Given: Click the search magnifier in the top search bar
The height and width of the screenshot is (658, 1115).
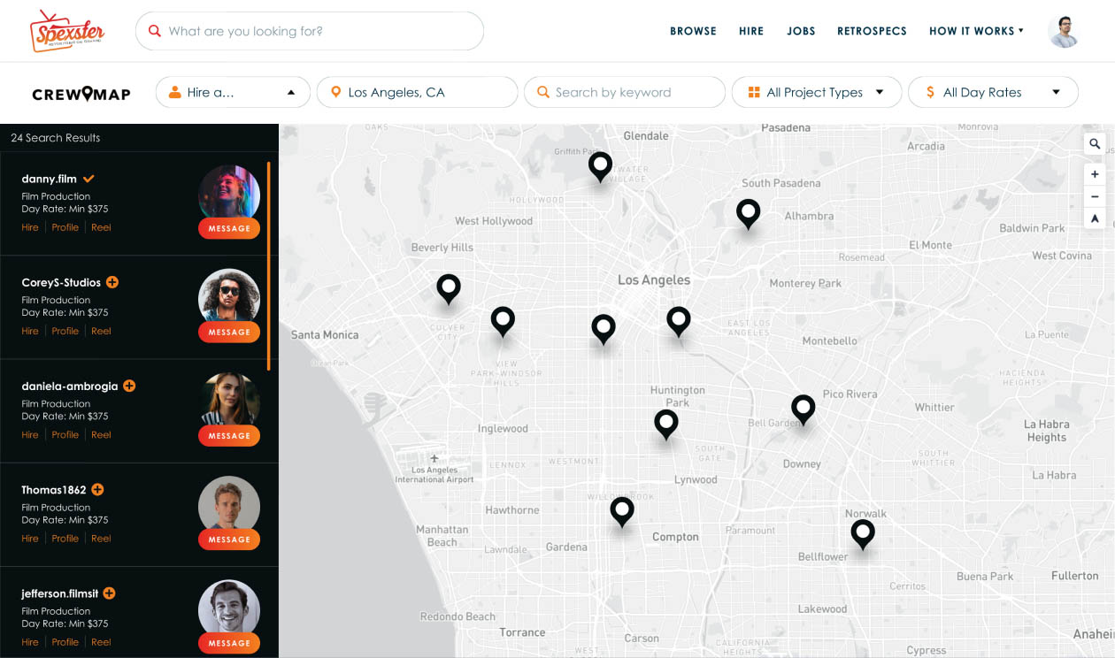Looking at the screenshot, I should (155, 31).
